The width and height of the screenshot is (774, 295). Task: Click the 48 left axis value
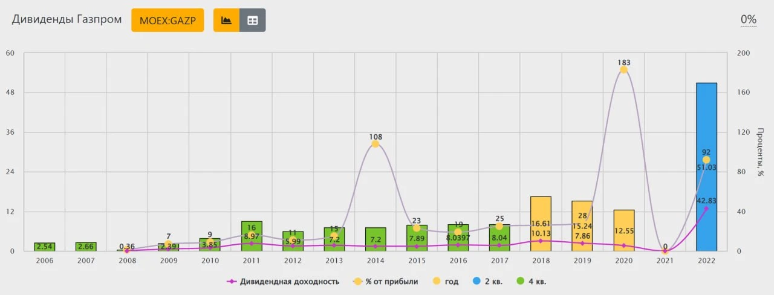pos(10,92)
